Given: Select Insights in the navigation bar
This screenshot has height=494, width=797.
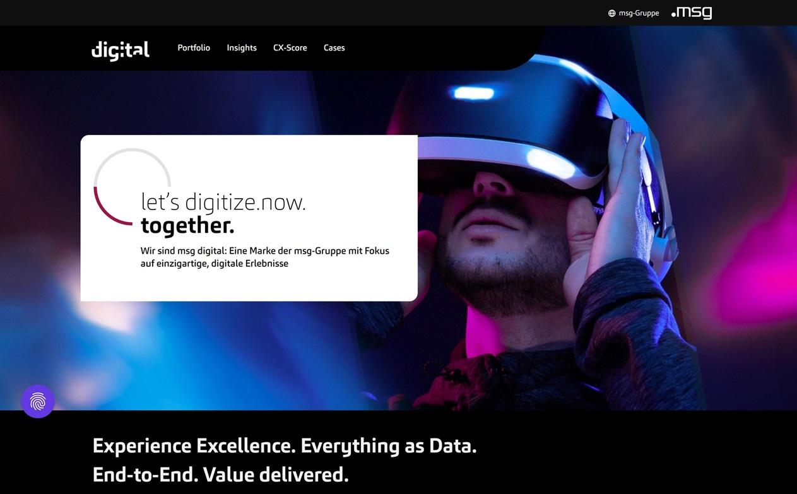Looking at the screenshot, I should coord(242,48).
